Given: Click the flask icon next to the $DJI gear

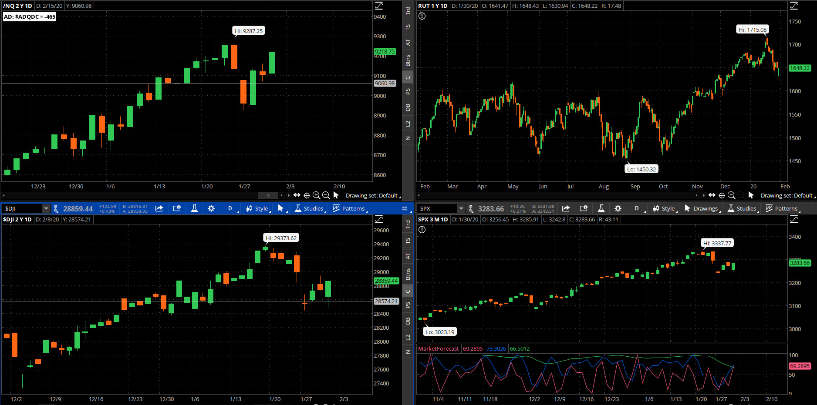Looking at the screenshot, I should (194, 208).
